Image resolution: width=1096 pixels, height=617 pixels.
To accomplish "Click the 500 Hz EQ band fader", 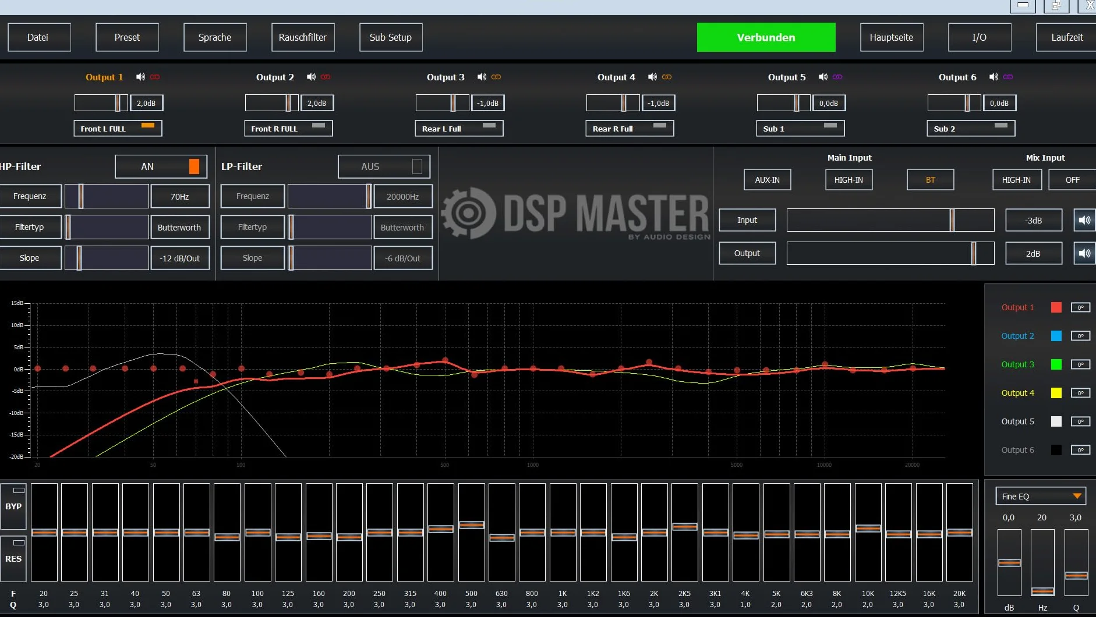I will [x=471, y=532].
